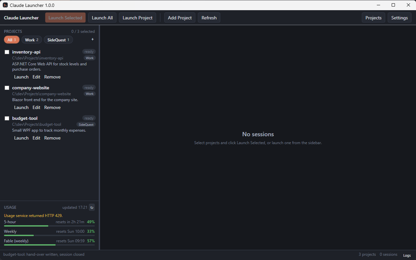Click the ready status badge of inventory-api
This screenshot has width=416, height=260.
click(x=89, y=52)
